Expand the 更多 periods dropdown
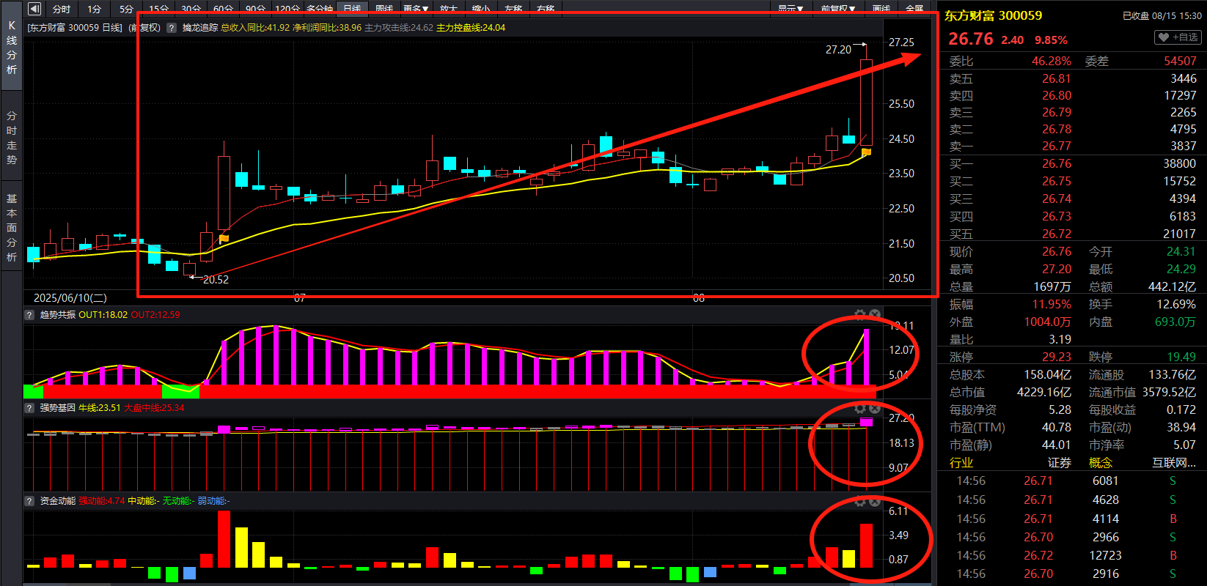The width and height of the screenshot is (1207, 586). click(x=416, y=9)
